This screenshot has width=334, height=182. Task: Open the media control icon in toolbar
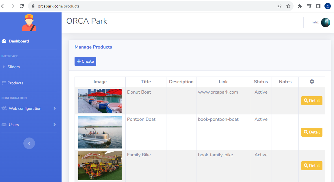pos(309,6)
